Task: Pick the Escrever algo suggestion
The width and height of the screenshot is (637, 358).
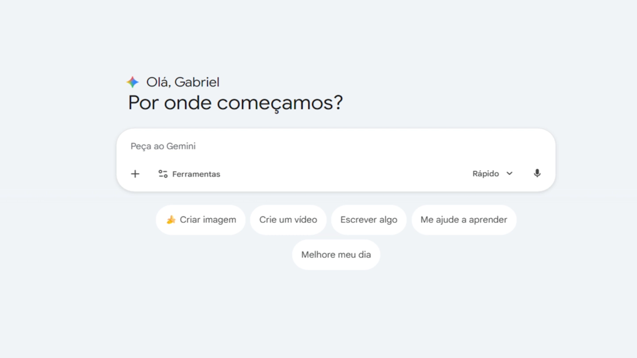Action: point(368,220)
